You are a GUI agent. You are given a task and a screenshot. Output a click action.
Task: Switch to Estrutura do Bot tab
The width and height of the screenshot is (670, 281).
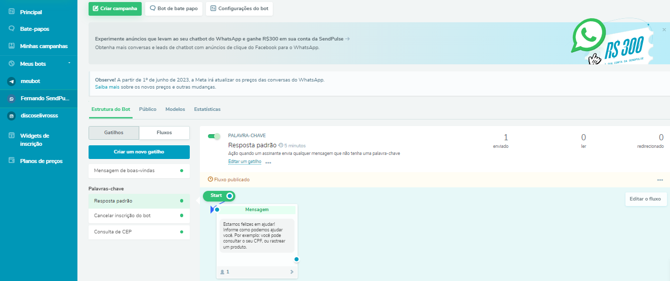[x=111, y=109]
